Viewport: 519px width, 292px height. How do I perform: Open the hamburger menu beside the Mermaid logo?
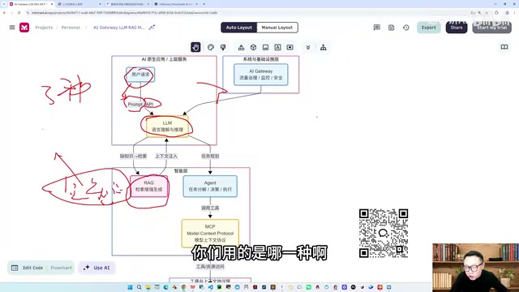(12, 28)
